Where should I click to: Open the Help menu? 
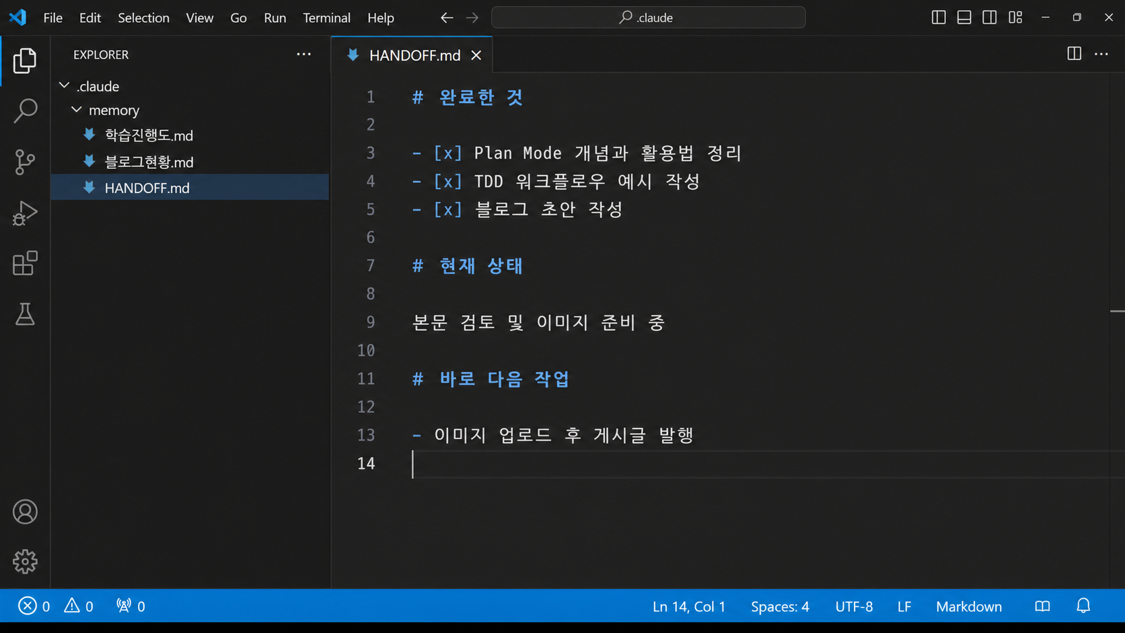pyautogui.click(x=381, y=17)
